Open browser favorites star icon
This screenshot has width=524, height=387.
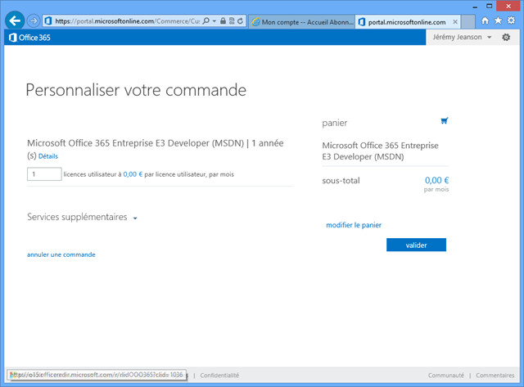[x=498, y=20]
